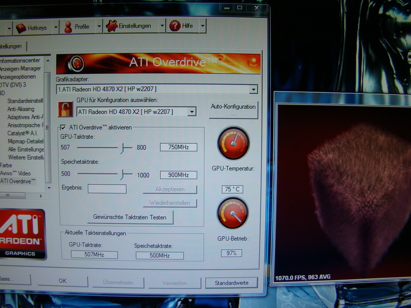Click the ATI Radeon Graphics logo
Image resolution: width=411 pixels, height=308 pixels.
click(x=22, y=234)
